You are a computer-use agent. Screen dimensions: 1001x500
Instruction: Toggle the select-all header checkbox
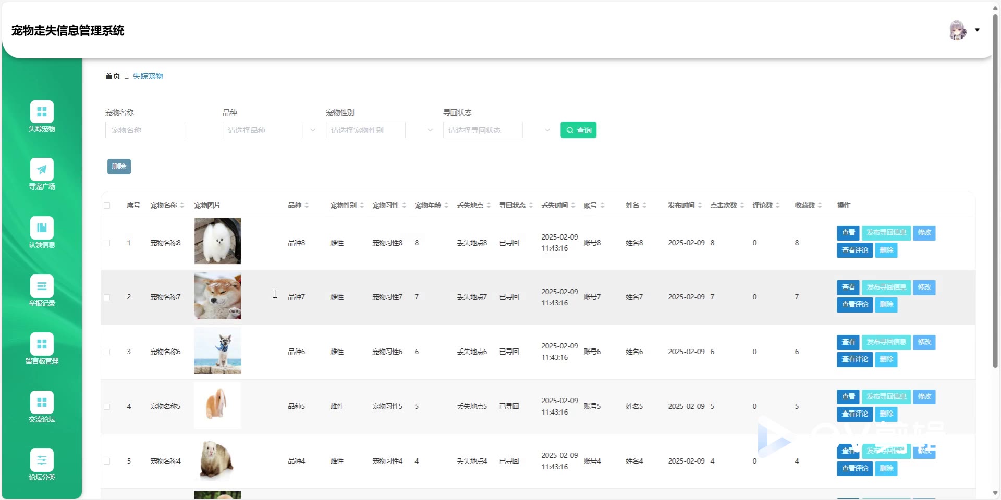(107, 206)
